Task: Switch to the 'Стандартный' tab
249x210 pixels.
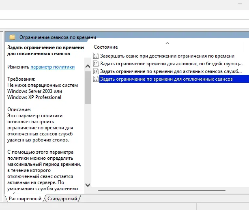Action: click(62, 199)
